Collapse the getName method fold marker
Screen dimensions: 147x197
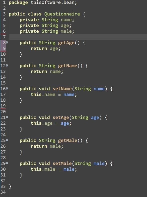coord(7,65)
